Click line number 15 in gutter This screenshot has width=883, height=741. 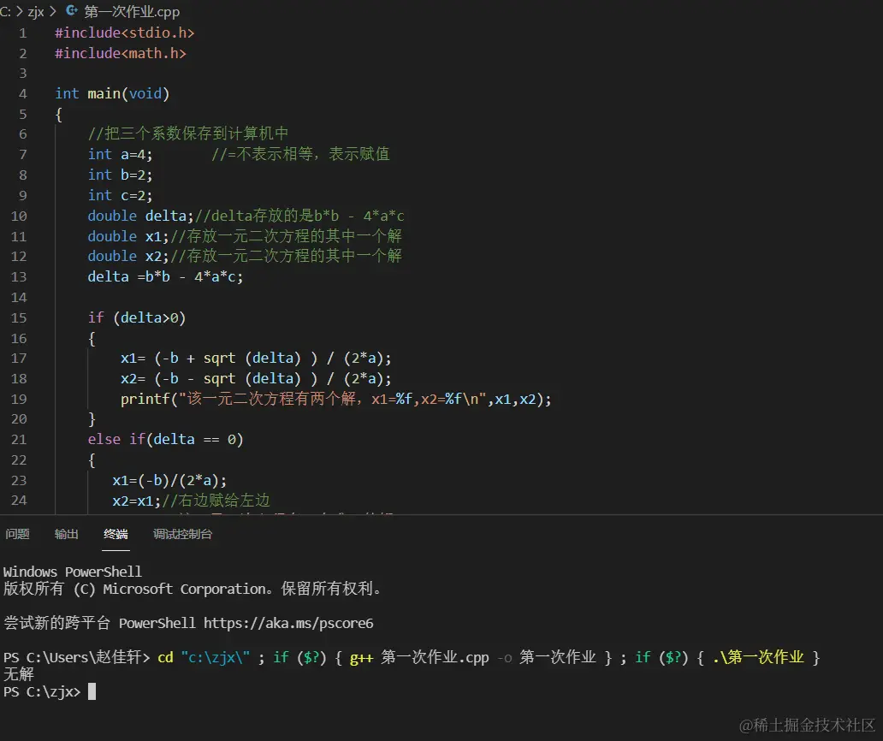pyautogui.click(x=19, y=317)
